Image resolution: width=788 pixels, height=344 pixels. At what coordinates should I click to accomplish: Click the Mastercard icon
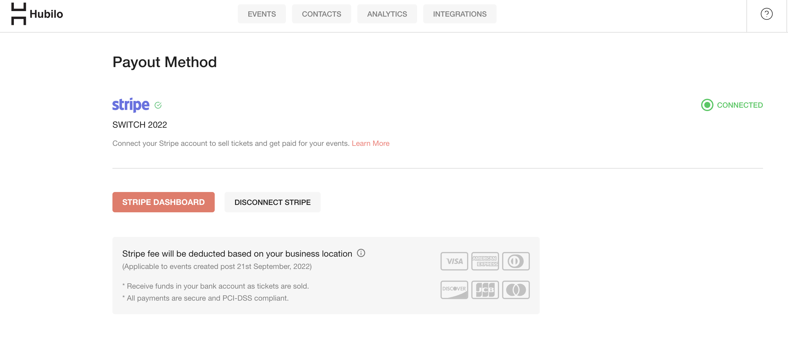coord(516,290)
